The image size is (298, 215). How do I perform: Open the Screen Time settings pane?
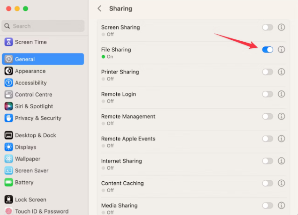coord(43,42)
